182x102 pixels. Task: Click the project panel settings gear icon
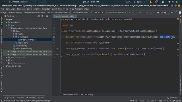coord(47,16)
